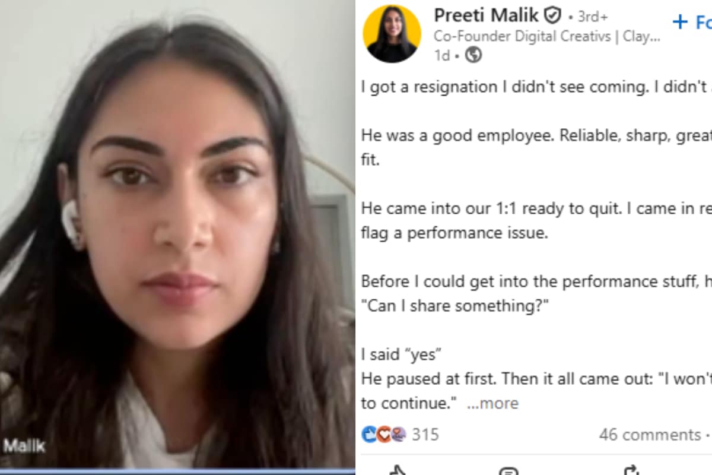
Task: Open the comment box via speech-bubble icon
Action: tap(508, 471)
